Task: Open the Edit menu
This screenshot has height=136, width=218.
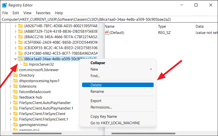Action: point(16,13)
